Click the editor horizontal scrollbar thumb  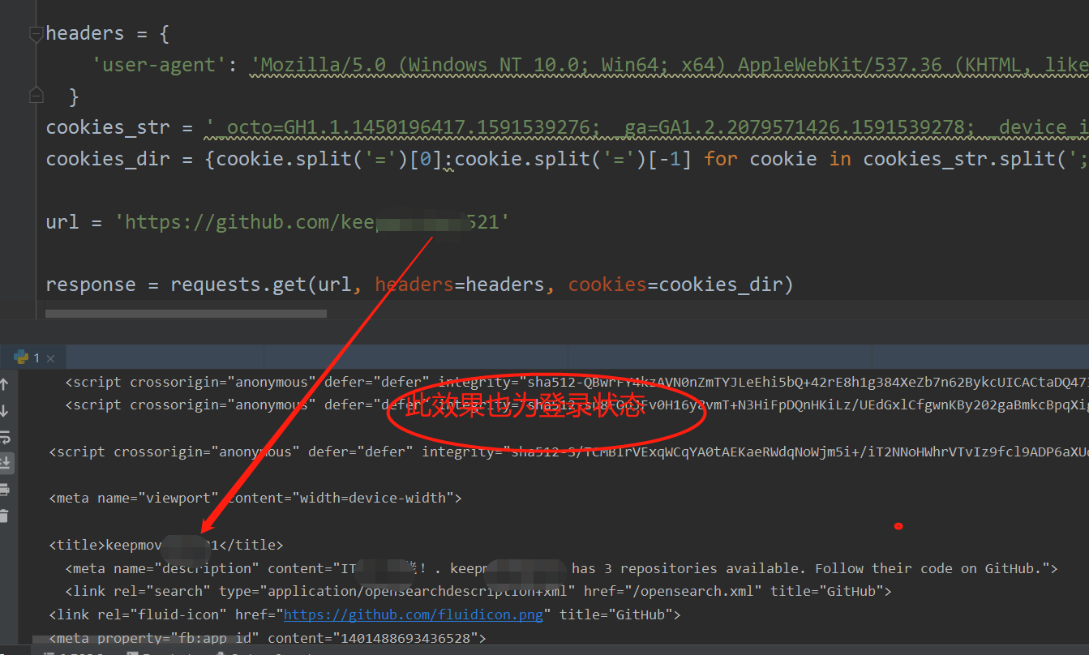(186, 313)
